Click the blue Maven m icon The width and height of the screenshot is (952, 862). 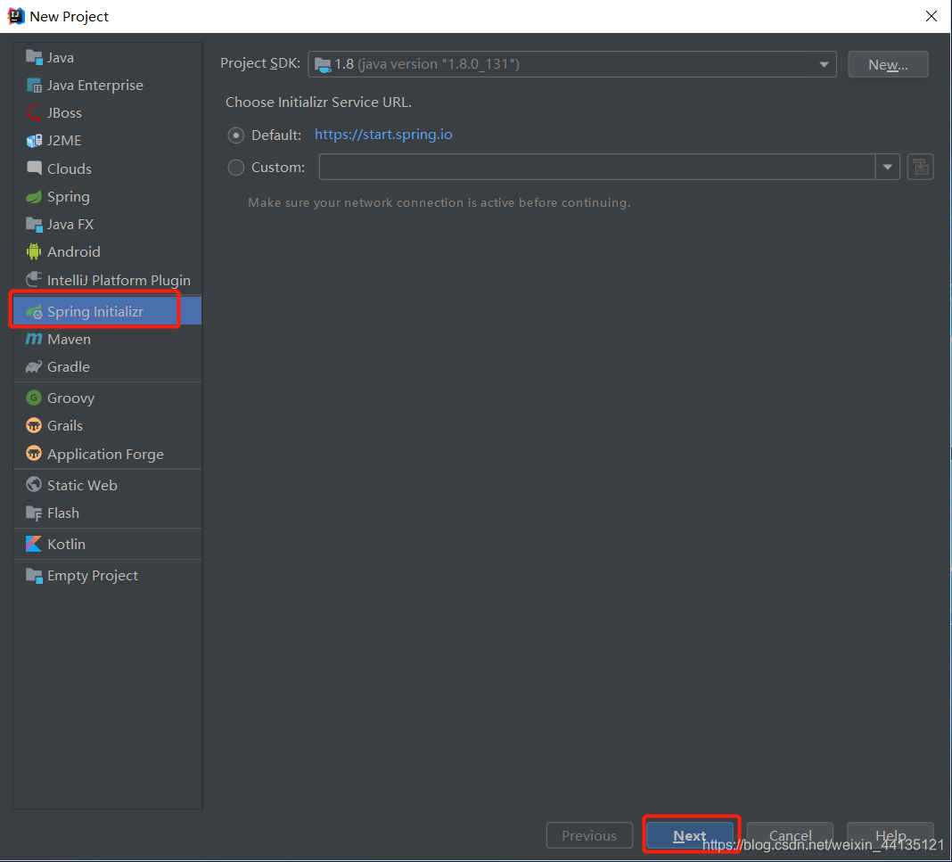click(x=34, y=339)
